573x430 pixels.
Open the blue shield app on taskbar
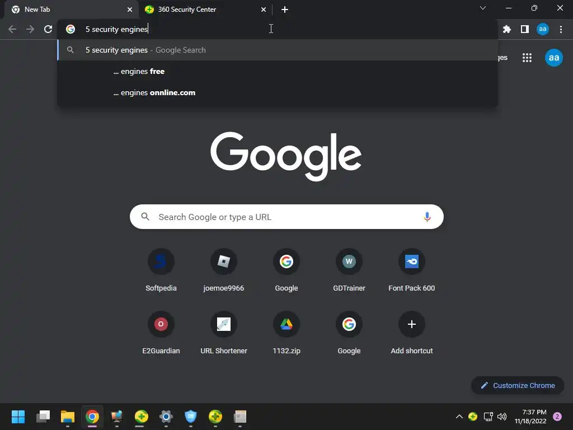pos(190,417)
